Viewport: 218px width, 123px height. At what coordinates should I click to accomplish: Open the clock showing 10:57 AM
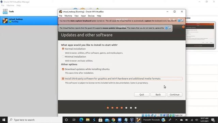pyautogui.click(x=204, y=120)
